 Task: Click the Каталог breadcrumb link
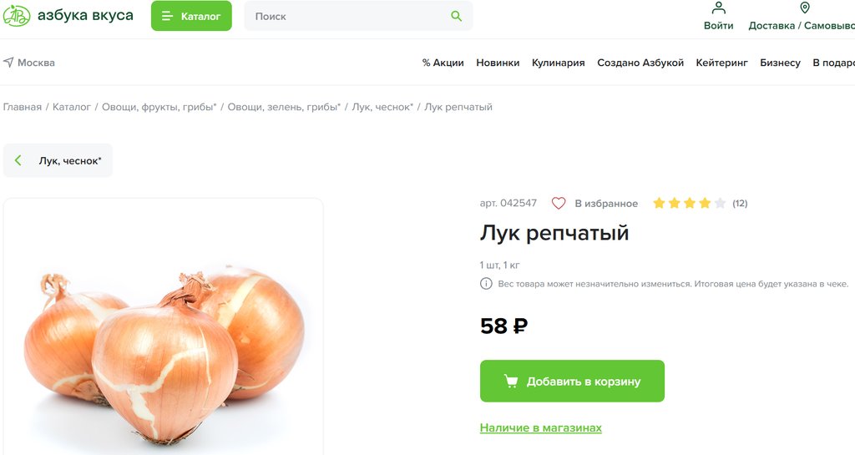[72, 107]
